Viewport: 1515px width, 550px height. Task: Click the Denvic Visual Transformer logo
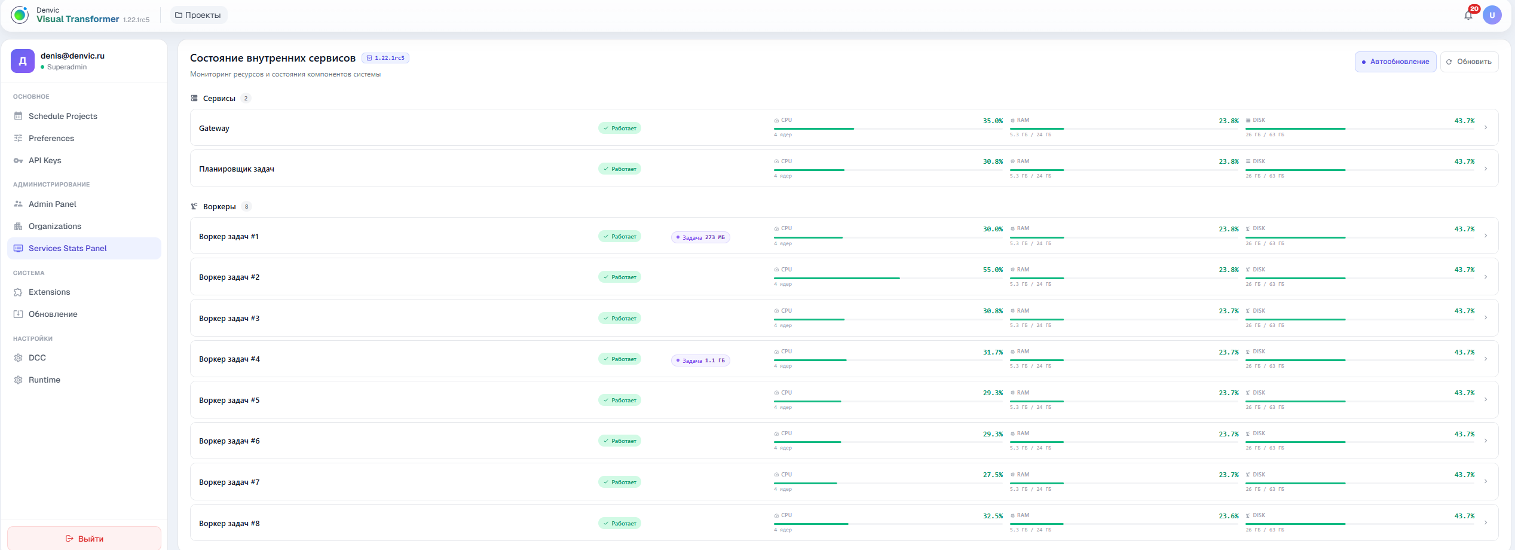pyautogui.click(x=20, y=15)
